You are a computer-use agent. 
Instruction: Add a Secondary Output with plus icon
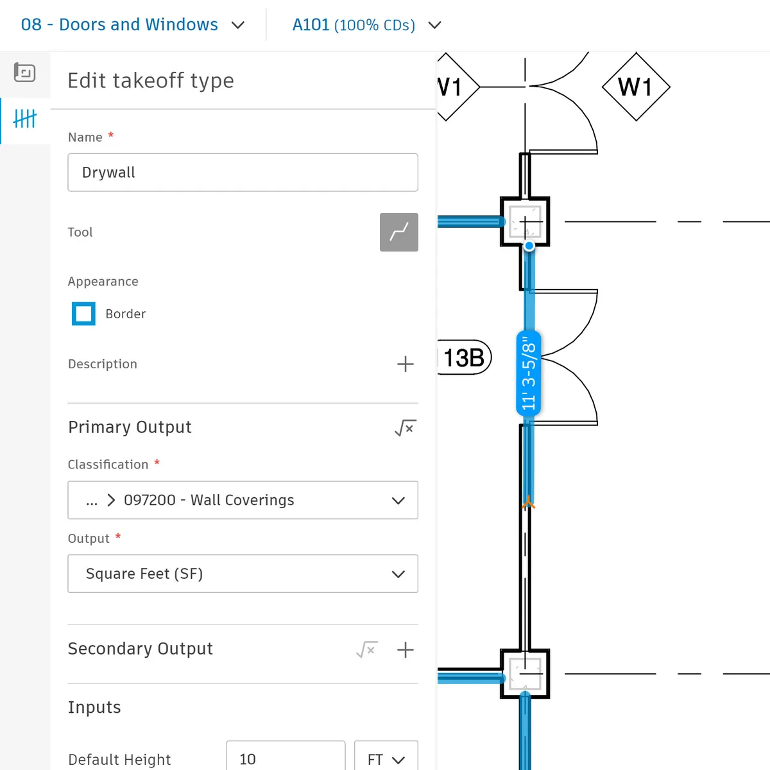405,649
